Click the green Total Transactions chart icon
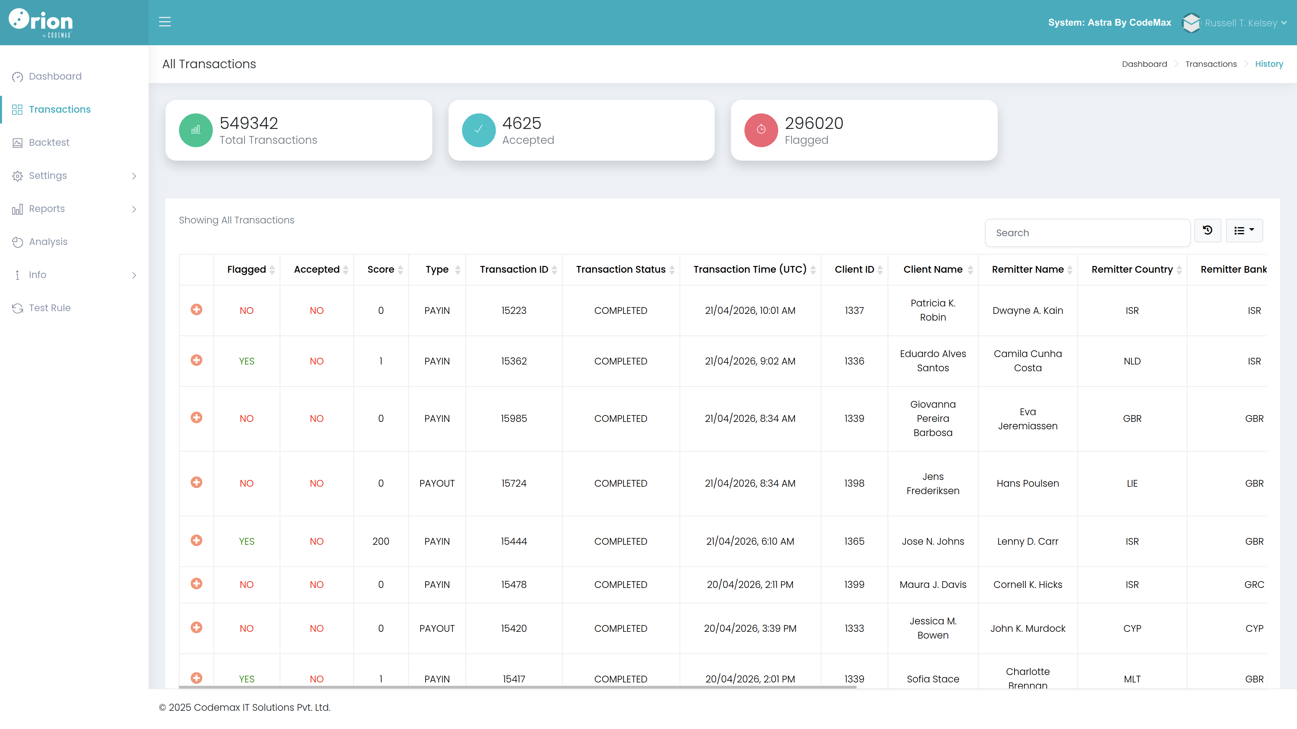 tap(196, 130)
